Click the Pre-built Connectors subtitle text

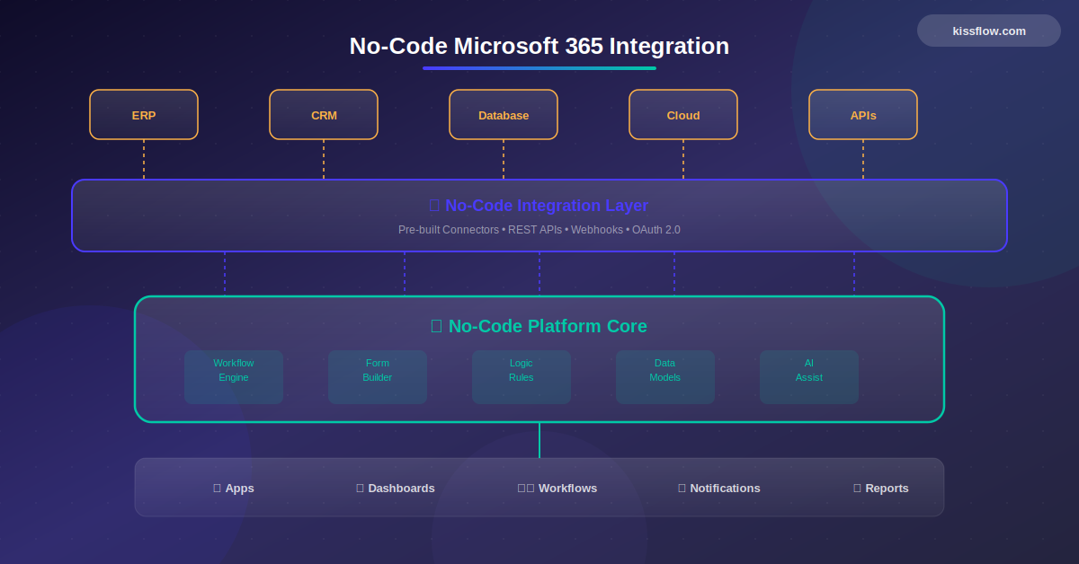coord(539,230)
